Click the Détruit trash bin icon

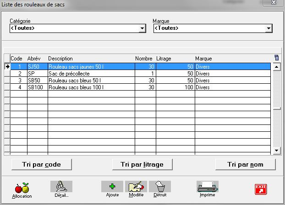coord(160,187)
